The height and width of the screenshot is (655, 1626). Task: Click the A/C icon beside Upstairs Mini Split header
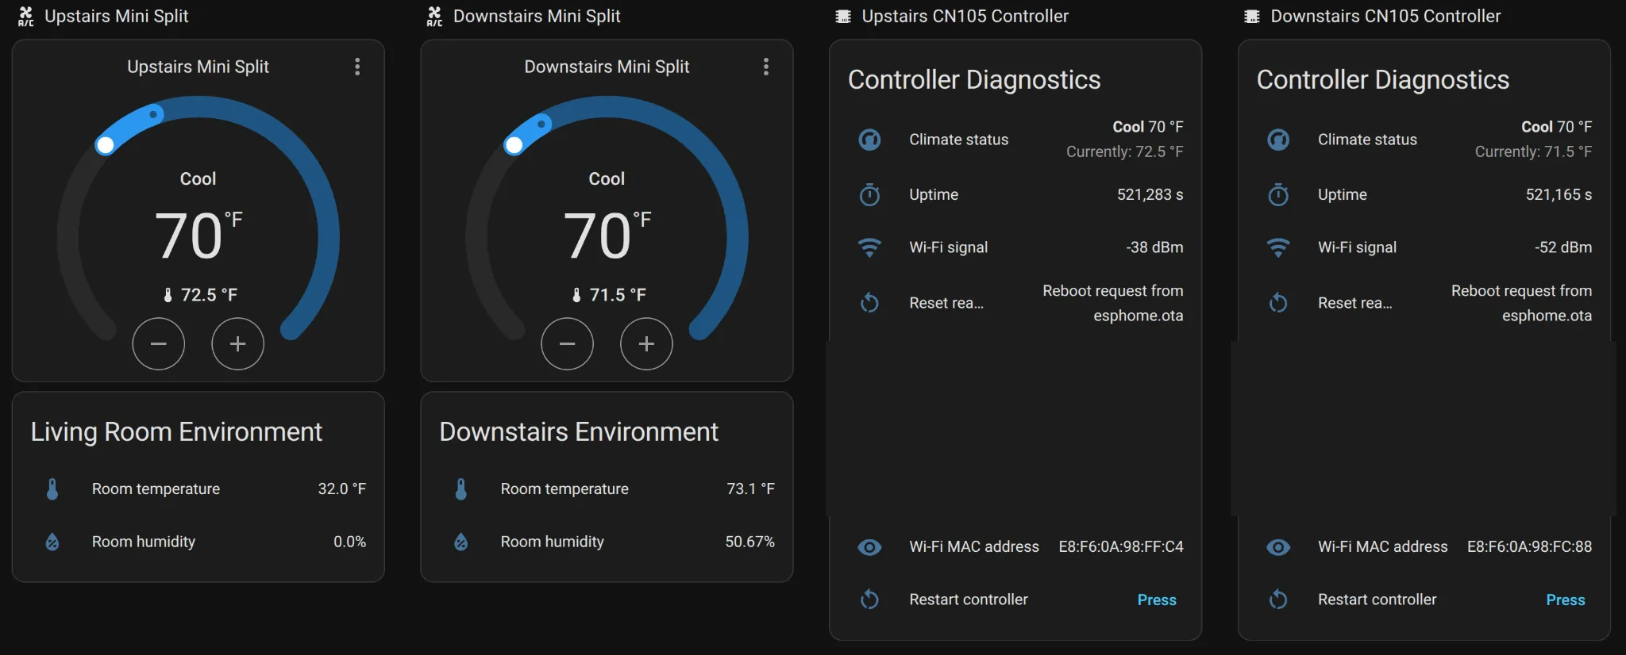coord(26,16)
